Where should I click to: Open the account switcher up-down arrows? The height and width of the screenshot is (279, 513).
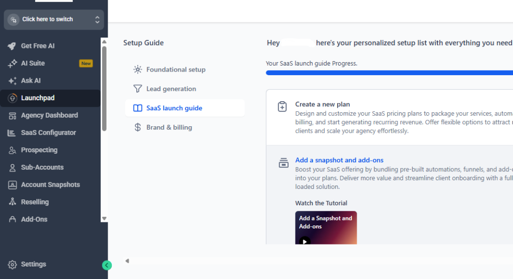click(97, 20)
